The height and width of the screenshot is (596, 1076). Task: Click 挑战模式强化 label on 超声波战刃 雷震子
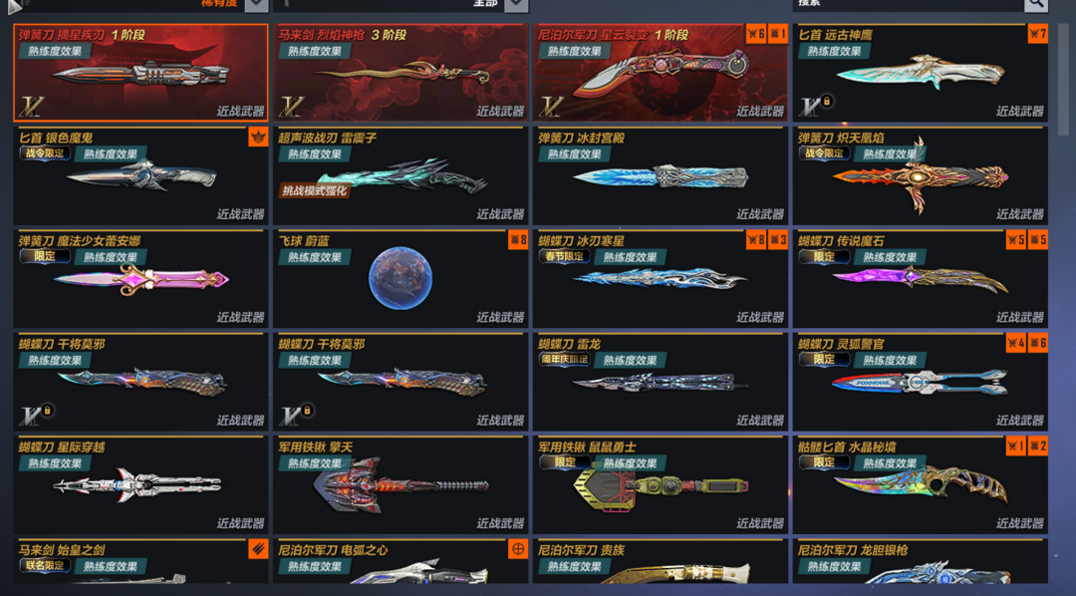(315, 191)
